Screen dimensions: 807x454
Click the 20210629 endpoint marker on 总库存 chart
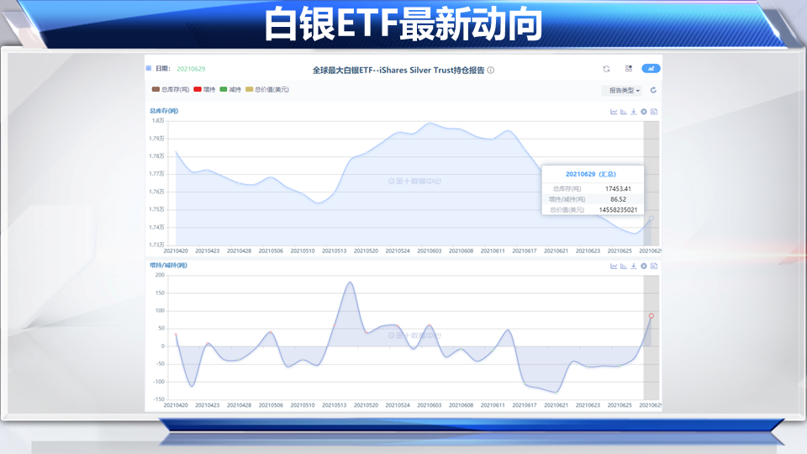point(651,219)
